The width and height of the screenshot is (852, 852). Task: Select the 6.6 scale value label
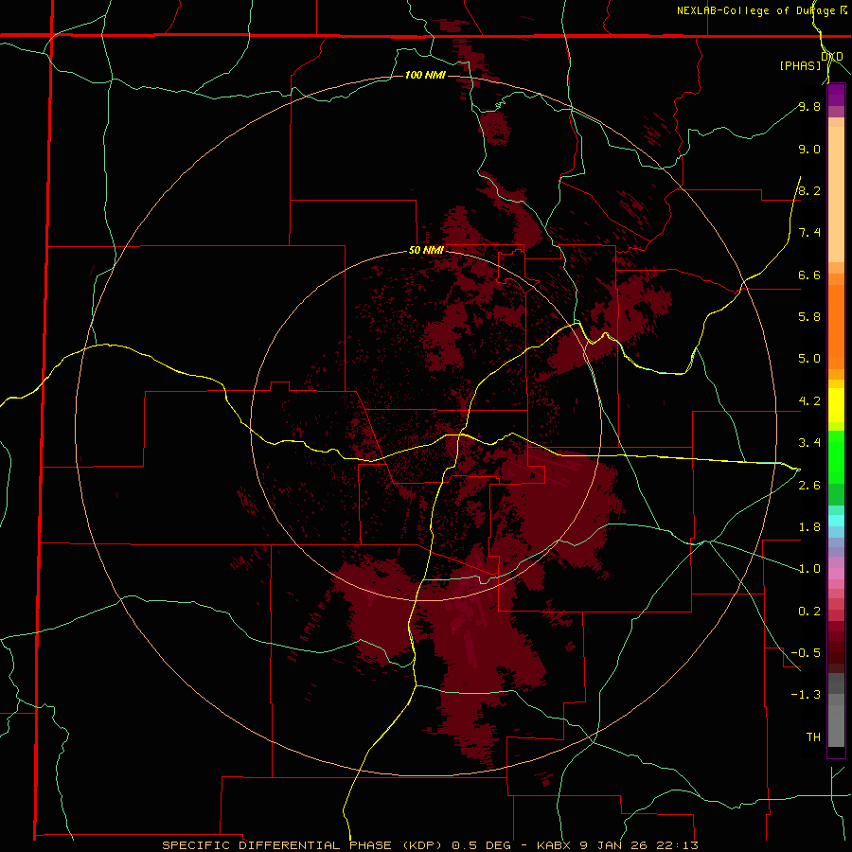809,275
